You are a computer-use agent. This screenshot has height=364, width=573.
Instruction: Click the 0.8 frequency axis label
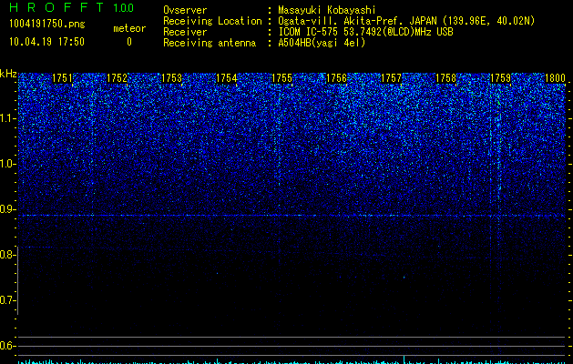tap(8, 255)
